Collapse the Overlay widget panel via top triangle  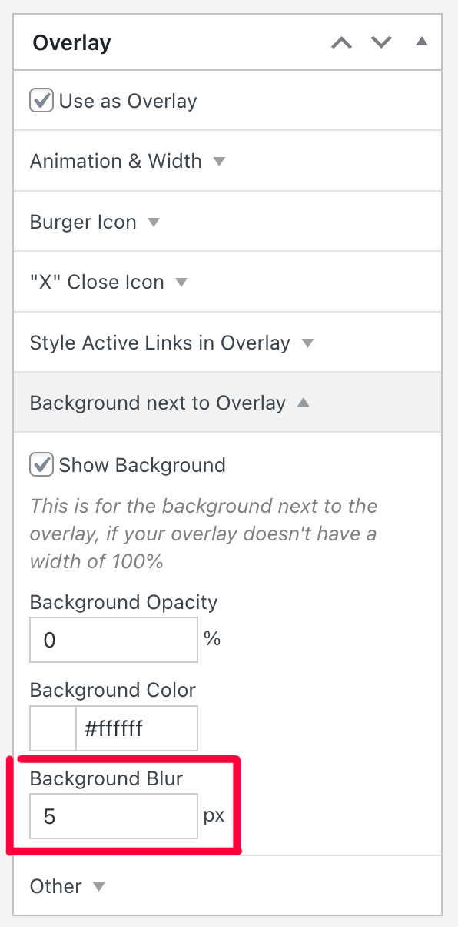point(421,42)
